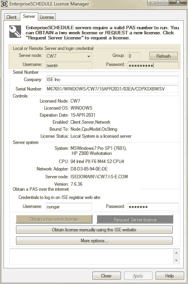Click the server login Password field
This screenshot has height=284, width=188.
[x=153, y=66]
